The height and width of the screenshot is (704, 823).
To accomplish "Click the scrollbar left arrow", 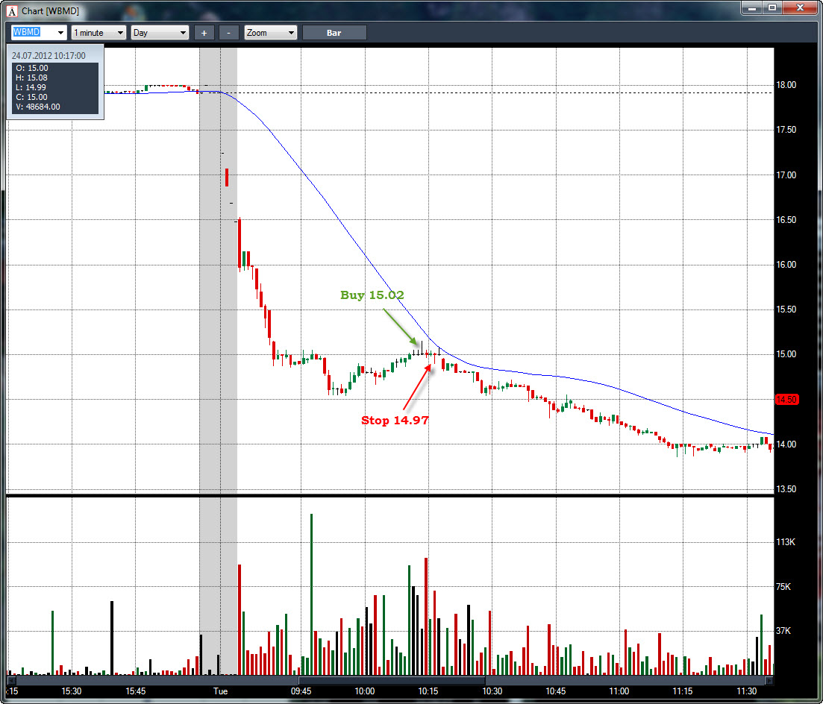I will click(10, 680).
